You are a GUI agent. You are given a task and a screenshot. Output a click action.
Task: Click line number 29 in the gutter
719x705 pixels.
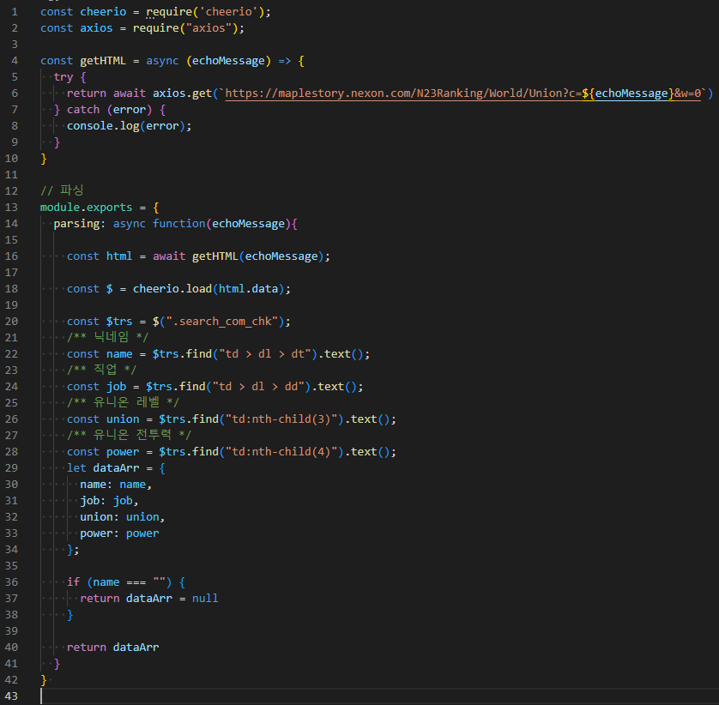[x=11, y=467]
